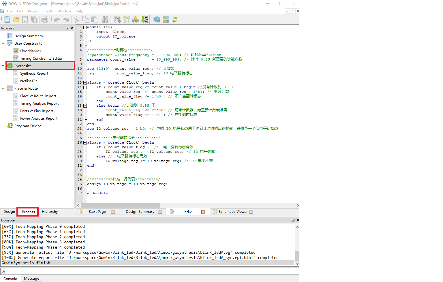
Task: Open Place & Route Report item
Action: 38,96
